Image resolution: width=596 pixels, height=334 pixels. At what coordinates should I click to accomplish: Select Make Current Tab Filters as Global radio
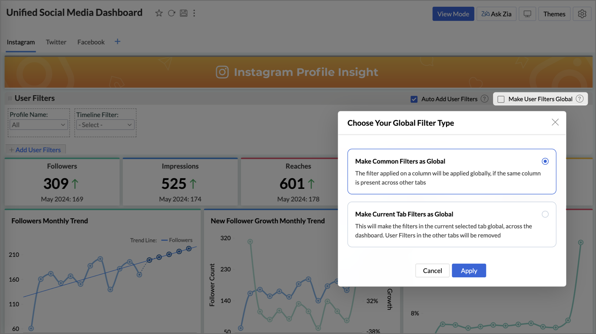(x=545, y=214)
